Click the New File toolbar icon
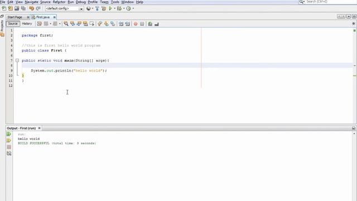 pyautogui.click(x=4, y=8)
